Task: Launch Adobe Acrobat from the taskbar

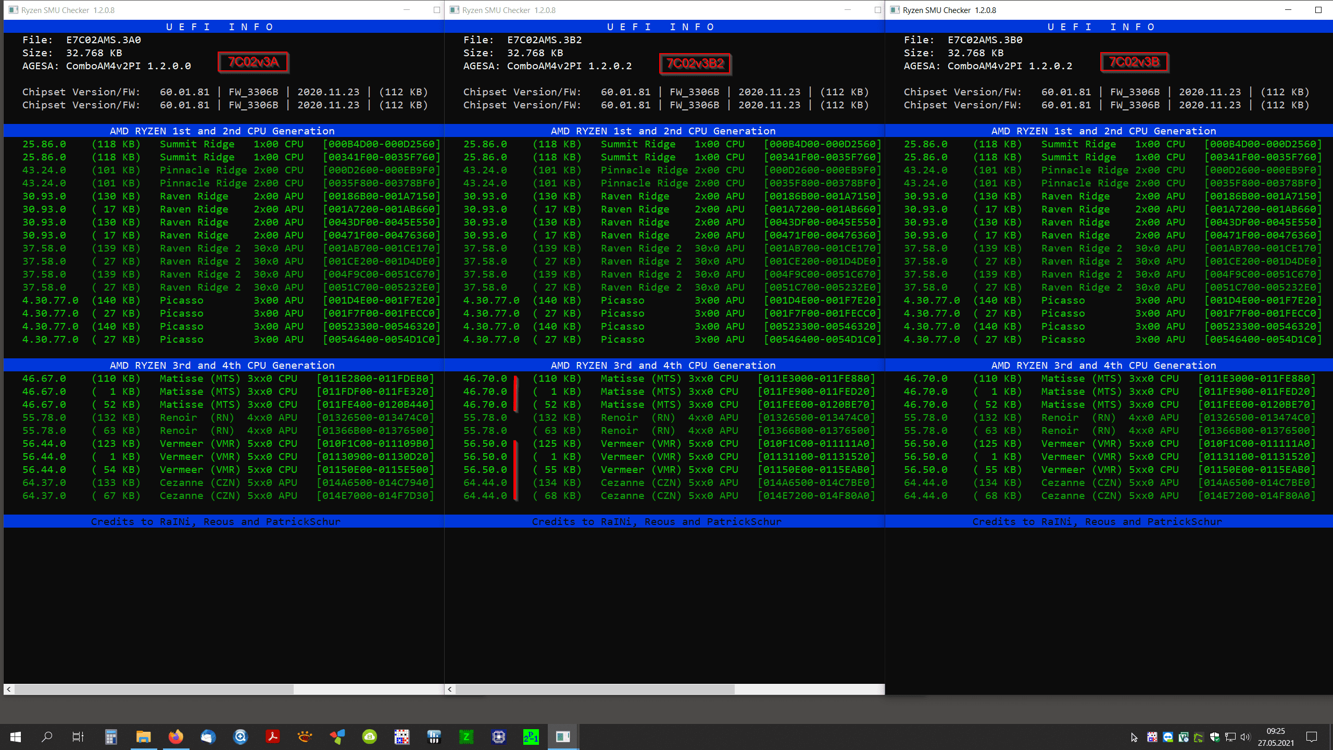Action: tap(273, 736)
